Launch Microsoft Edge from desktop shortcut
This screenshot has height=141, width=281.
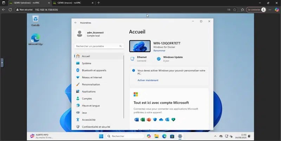(x=35, y=39)
